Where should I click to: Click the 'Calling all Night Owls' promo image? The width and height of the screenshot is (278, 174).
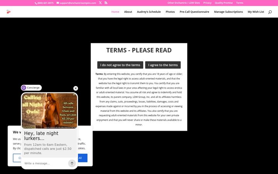pyautogui.click(x=49, y=111)
